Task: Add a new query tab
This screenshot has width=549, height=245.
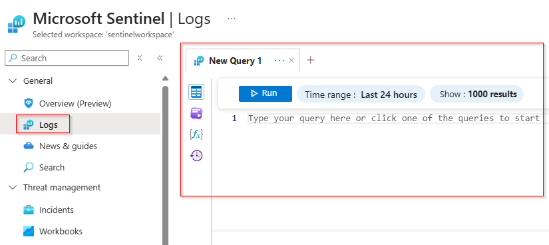Action: tap(310, 61)
